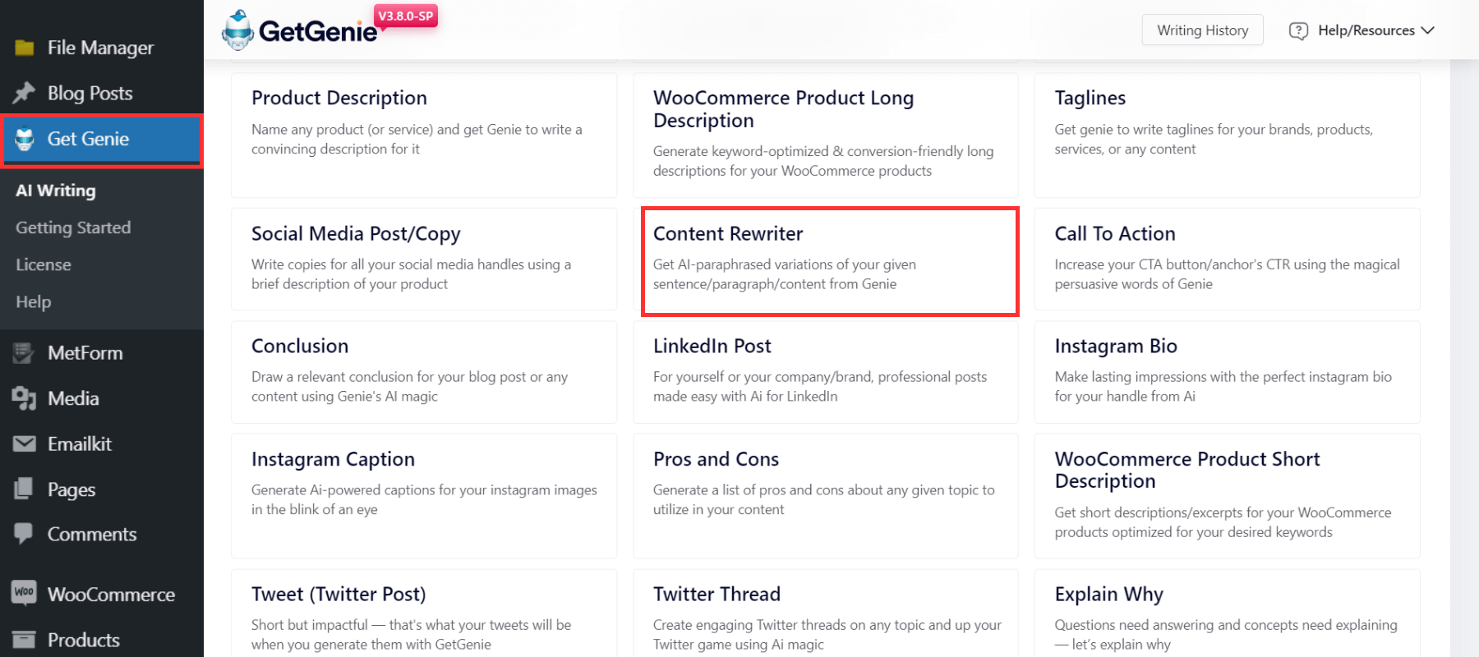Image resolution: width=1479 pixels, height=657 pixels.
Task: Select the Content Rewriter template card
Action: (830, 261)
